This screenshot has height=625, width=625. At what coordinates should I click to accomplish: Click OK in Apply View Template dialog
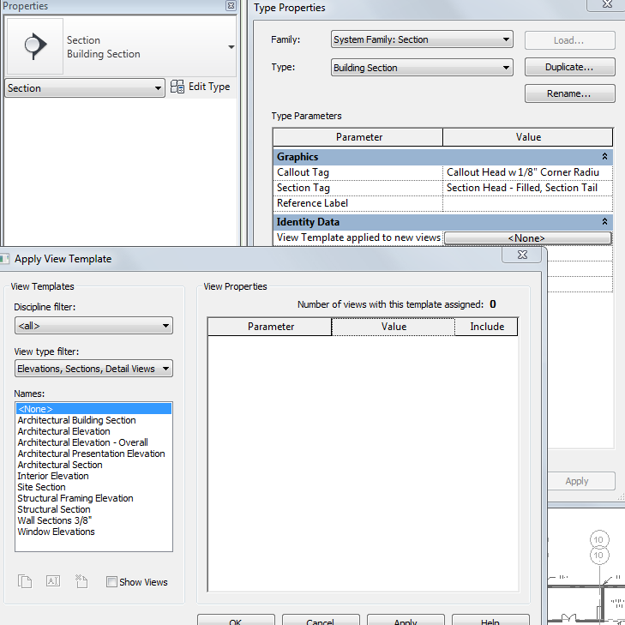click(x=236, y=620)
